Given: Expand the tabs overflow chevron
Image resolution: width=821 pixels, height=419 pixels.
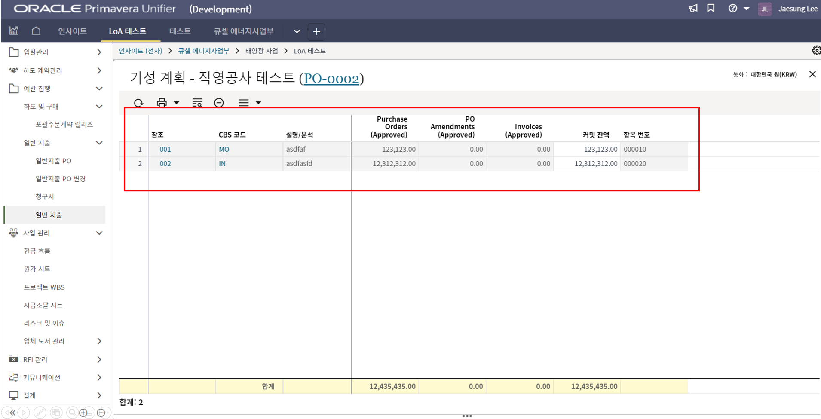Looking at the screenshot, I should pos(297,31).
